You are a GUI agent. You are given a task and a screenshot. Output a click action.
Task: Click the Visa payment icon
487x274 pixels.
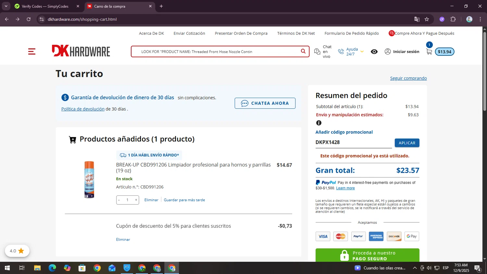pyautogui.click(x=323, y=236)
